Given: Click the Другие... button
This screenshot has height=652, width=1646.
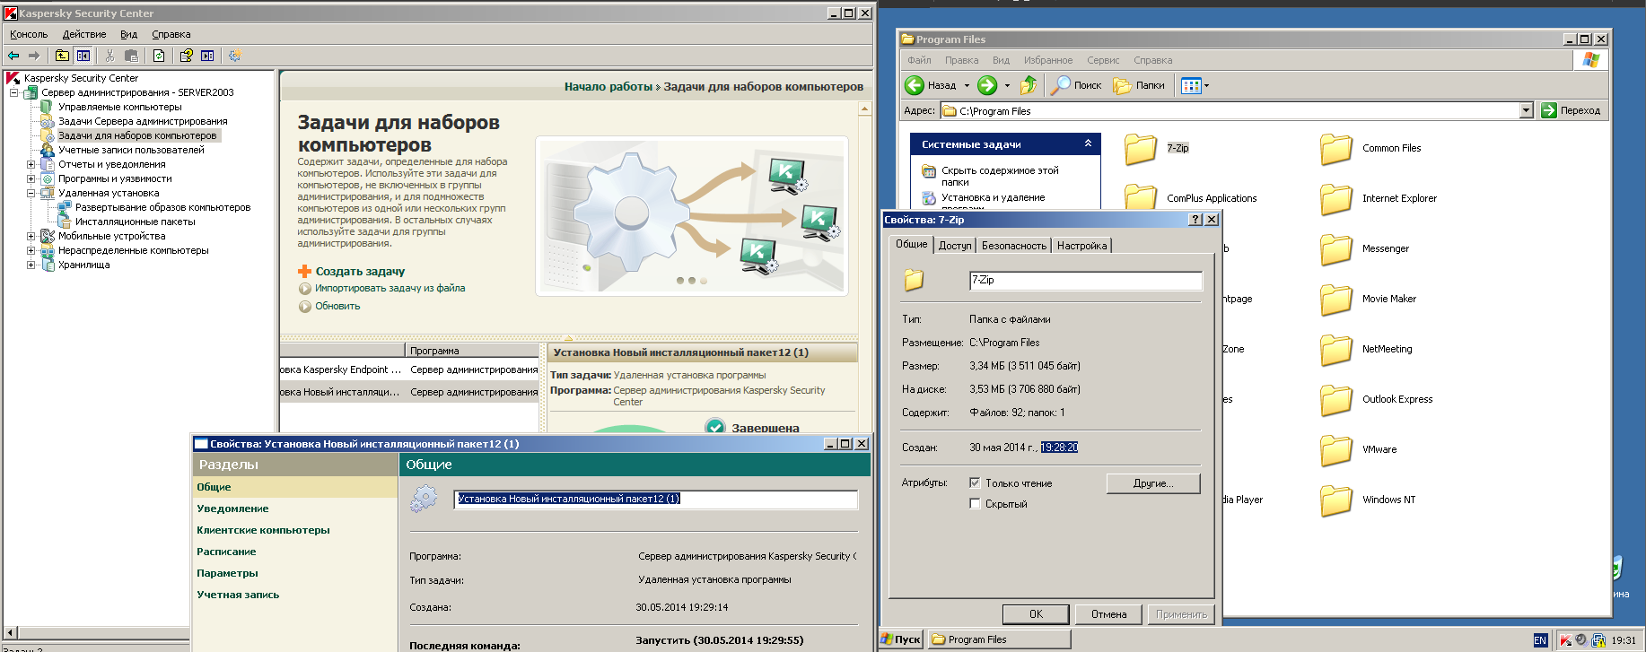Looking at the screenshot, I should (x=1153, y=483).
